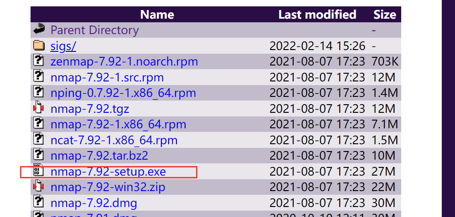Click the file icon beside zenmap-7.92-1.noarch.rpm

[x=39, y=61]
